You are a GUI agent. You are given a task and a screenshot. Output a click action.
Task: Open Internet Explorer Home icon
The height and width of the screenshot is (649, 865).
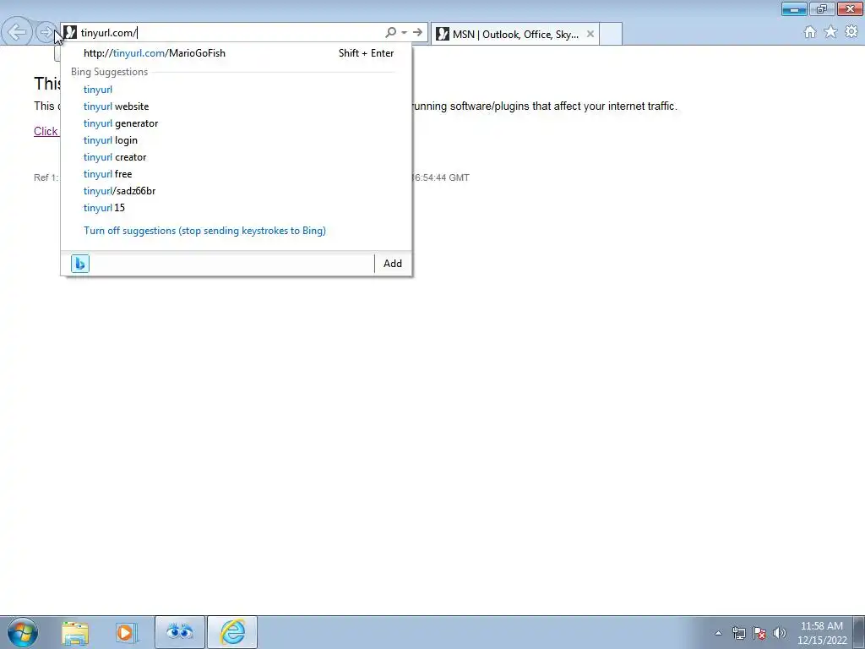(x=810, y=32)
